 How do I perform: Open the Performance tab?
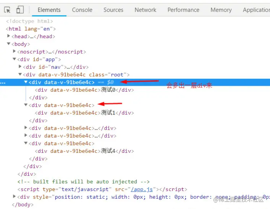[183, 10]
